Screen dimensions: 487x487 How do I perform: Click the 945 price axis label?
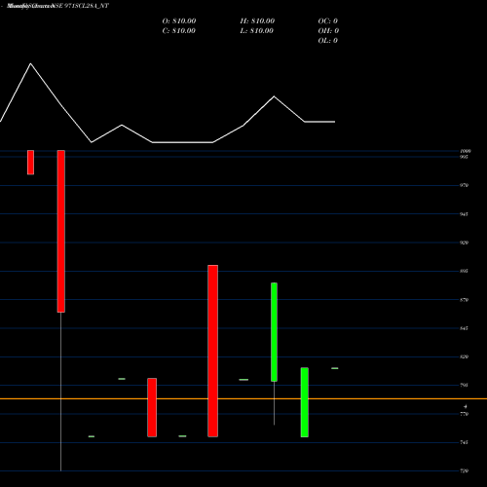tap(464, 214)
